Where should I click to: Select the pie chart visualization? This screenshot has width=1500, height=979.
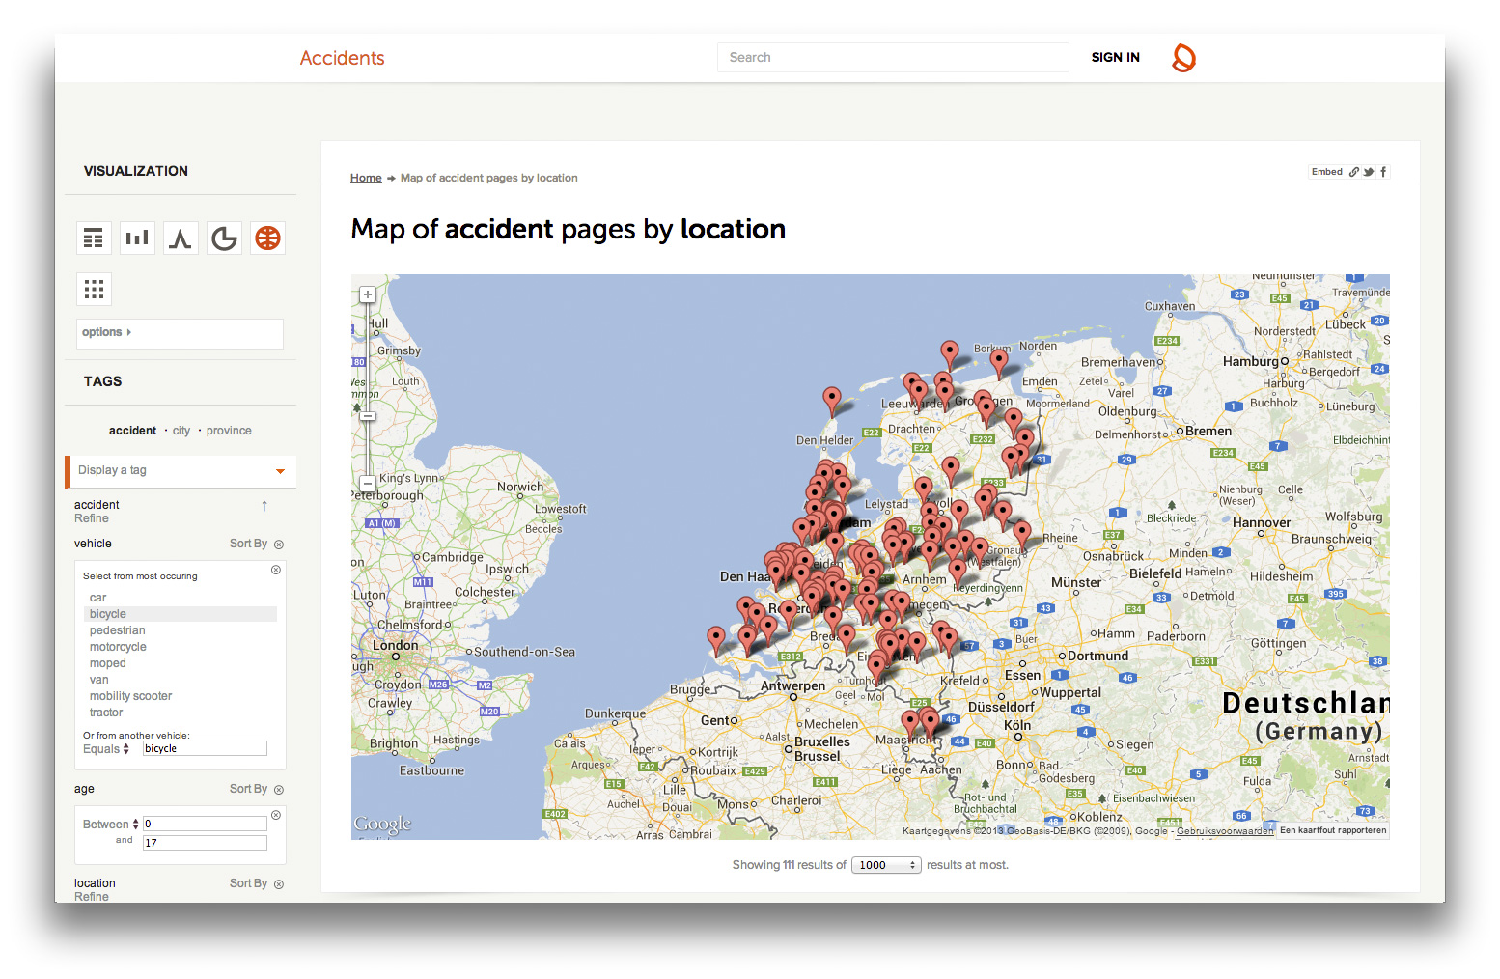point(224,238)
